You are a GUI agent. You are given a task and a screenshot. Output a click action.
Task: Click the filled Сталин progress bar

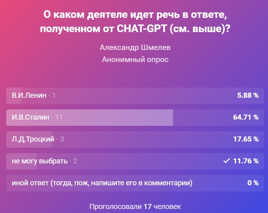[90, 117]
